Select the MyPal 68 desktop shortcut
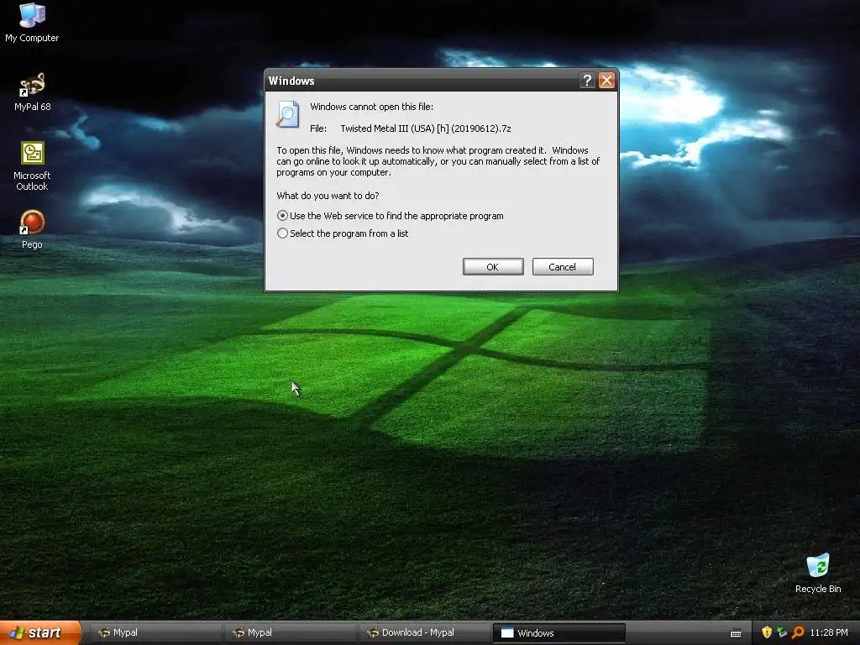 [x=32, y=92]
